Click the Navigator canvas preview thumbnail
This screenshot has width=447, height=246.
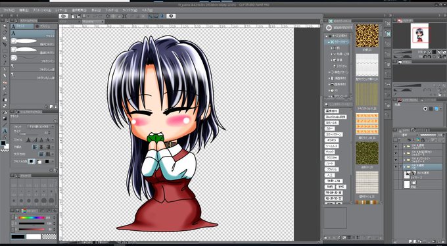(x=419, y=36)
